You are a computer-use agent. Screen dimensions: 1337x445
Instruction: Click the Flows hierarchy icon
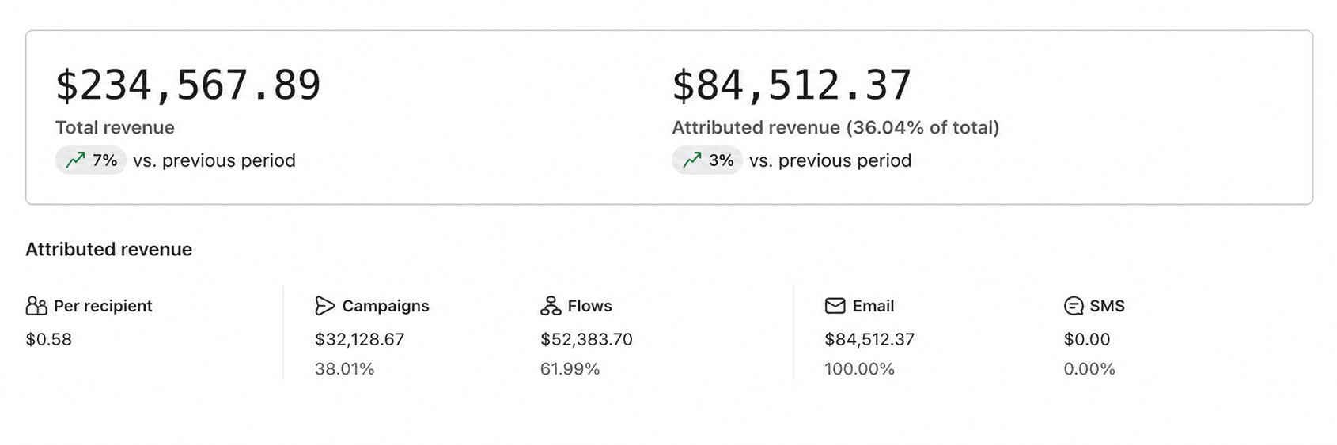tap(551, 306)
